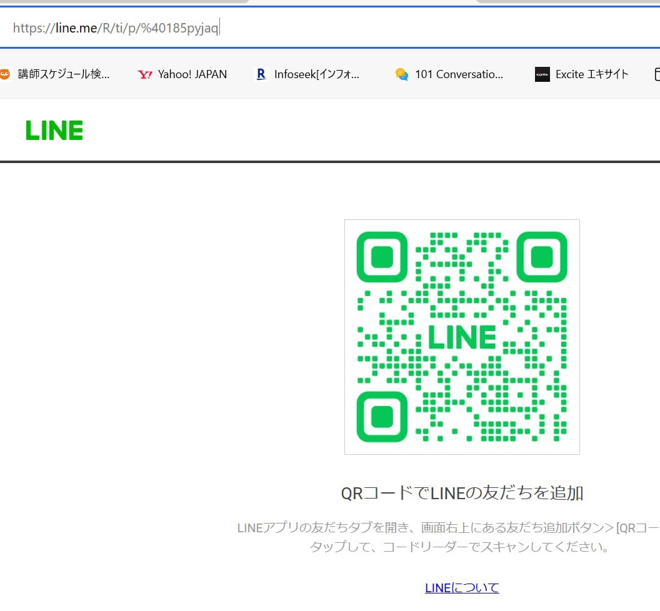Click the instruction text starting LINEアプリの友だちタブ
The image size is (660, 611).
[448, 527]
